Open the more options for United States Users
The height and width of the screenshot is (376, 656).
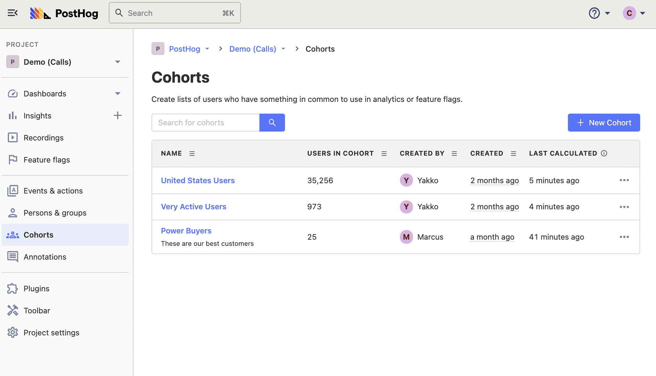(624, 180)
